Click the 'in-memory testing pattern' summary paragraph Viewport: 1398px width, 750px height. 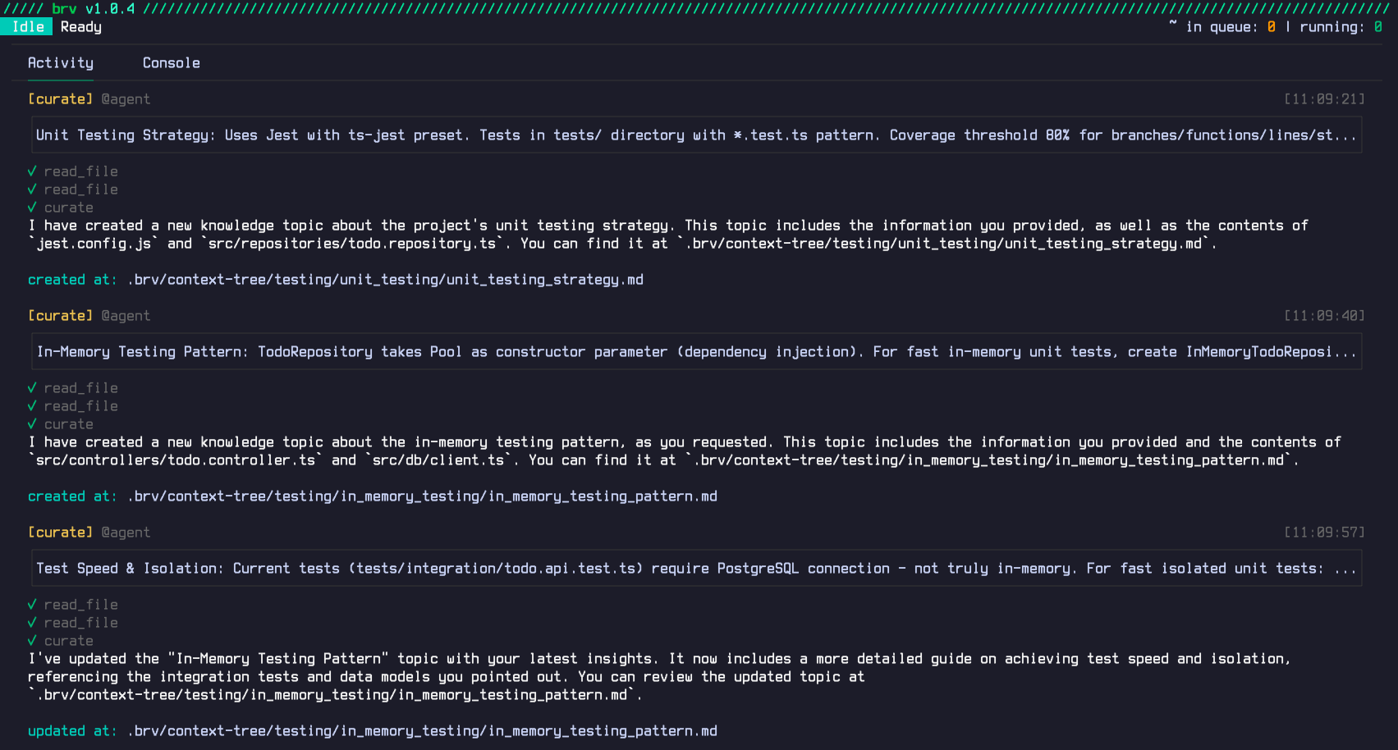[685, 451]
